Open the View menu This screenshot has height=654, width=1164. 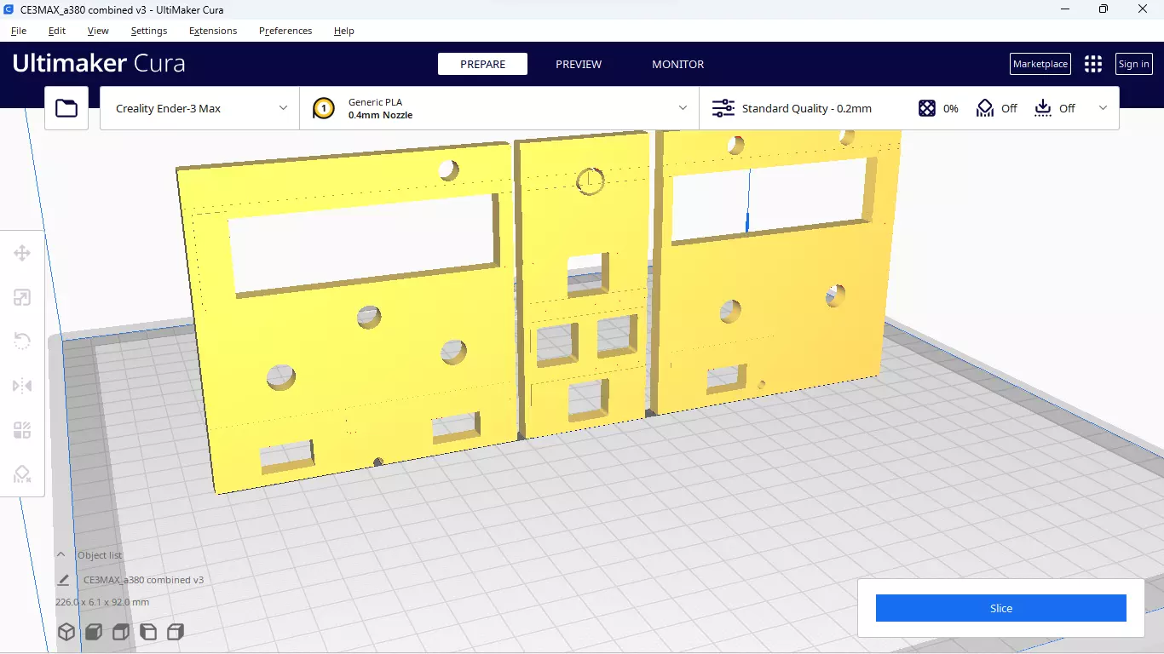pos(98,31)
